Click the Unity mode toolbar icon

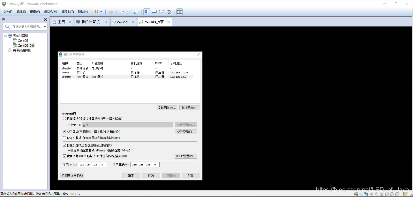[169, 12]
